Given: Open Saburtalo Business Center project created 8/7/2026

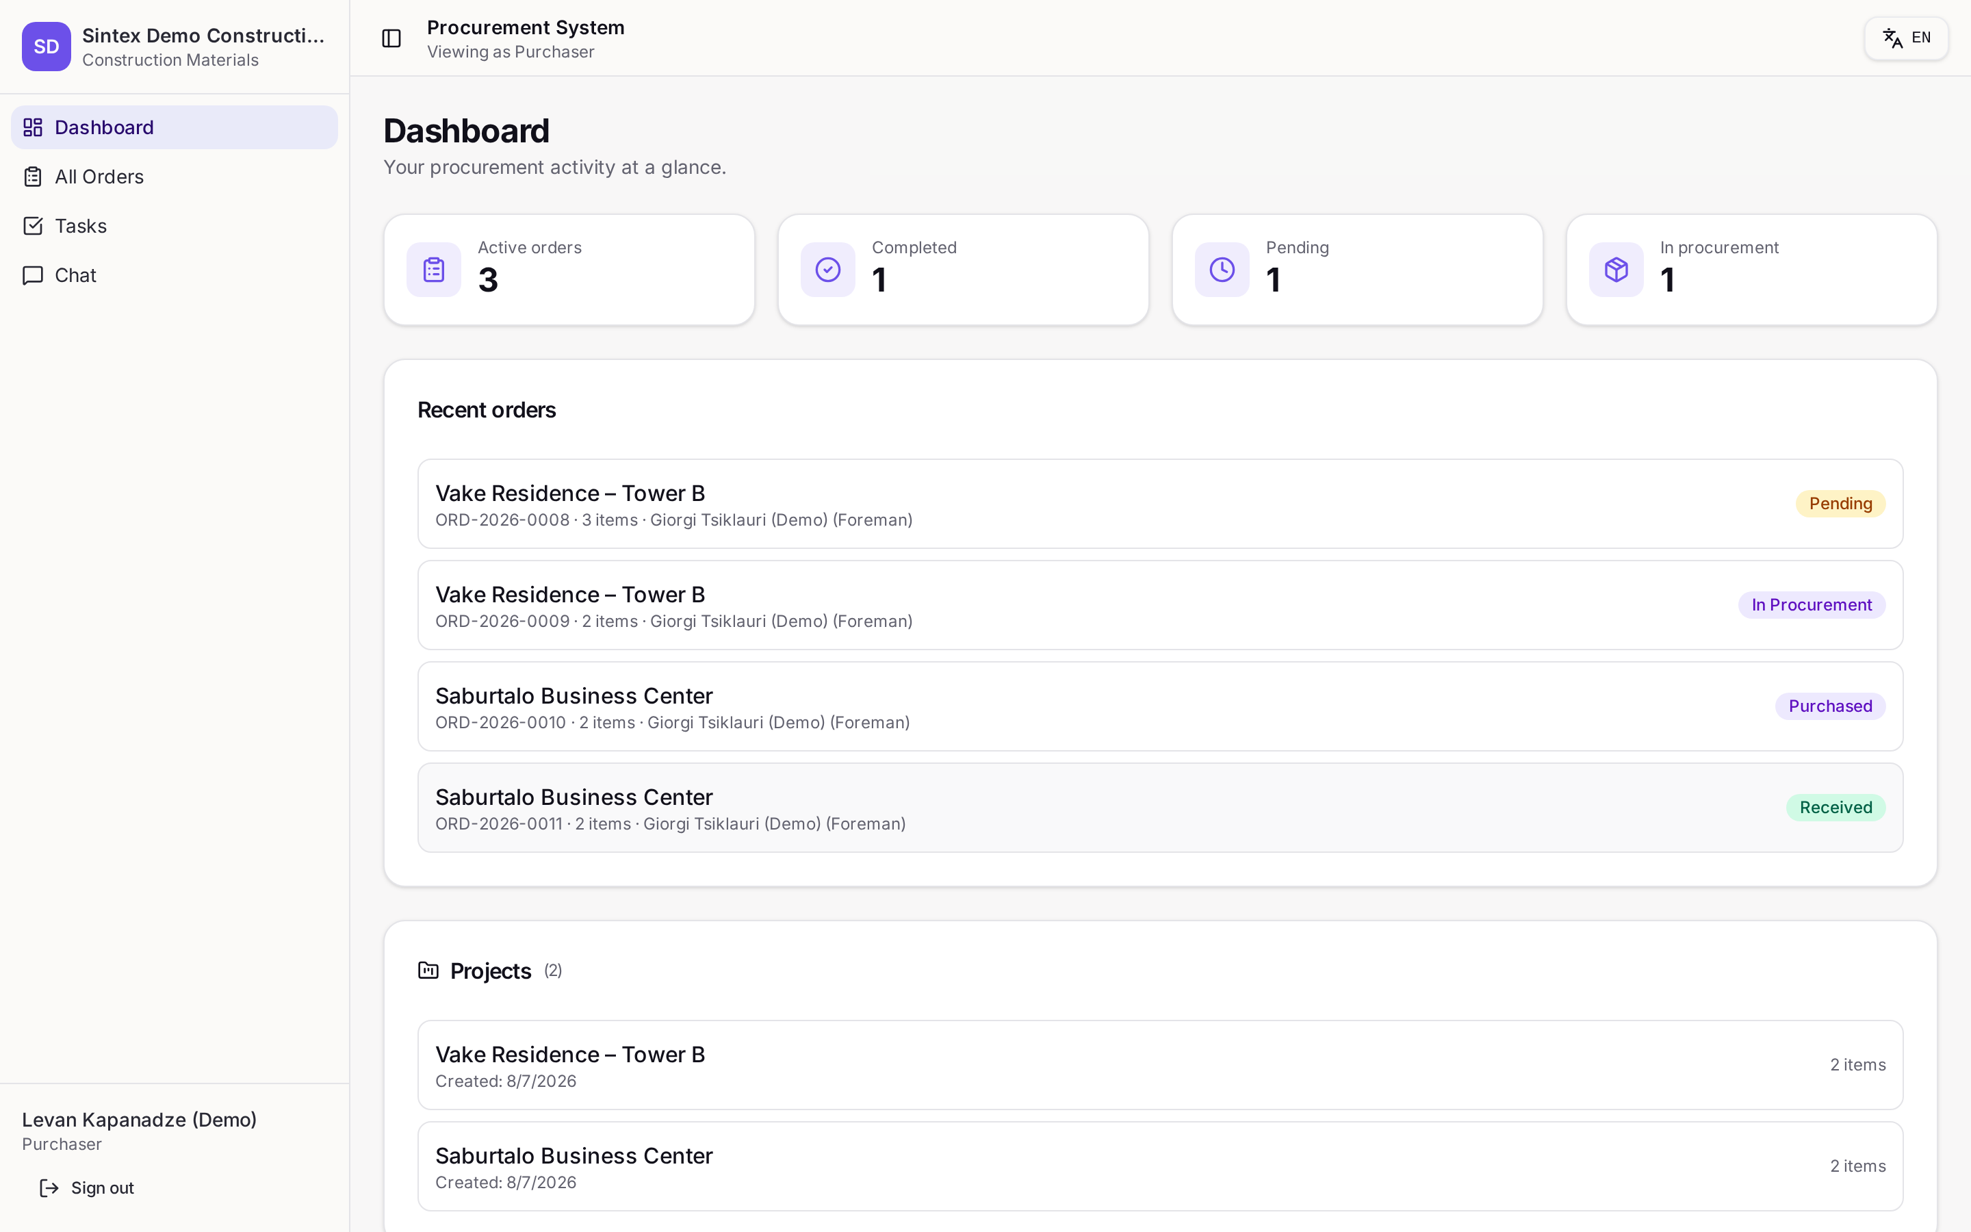Looking at the screenshot, I should point(1160,1166).
